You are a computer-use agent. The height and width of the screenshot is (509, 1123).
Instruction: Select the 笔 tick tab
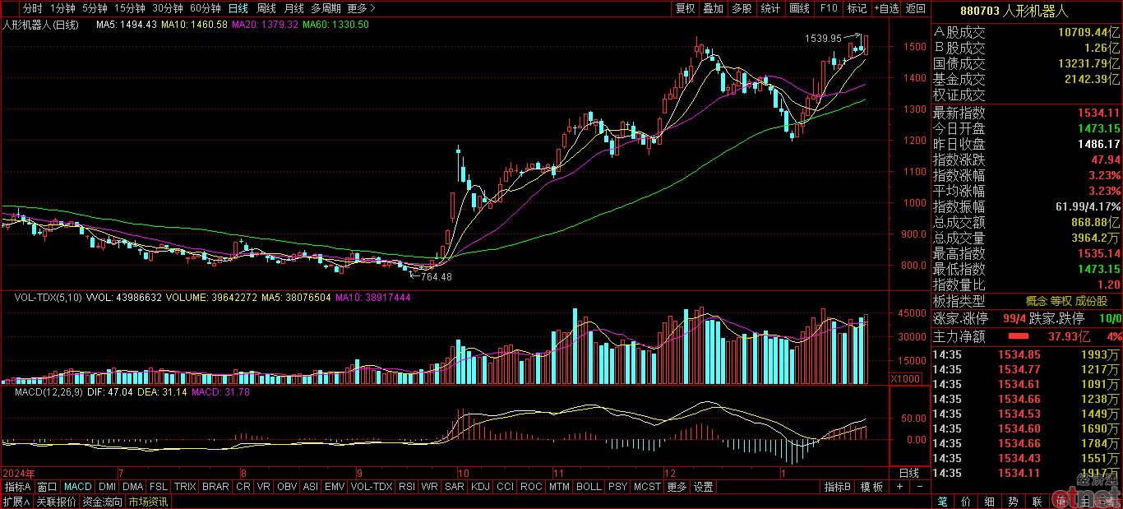pos(942,502)
